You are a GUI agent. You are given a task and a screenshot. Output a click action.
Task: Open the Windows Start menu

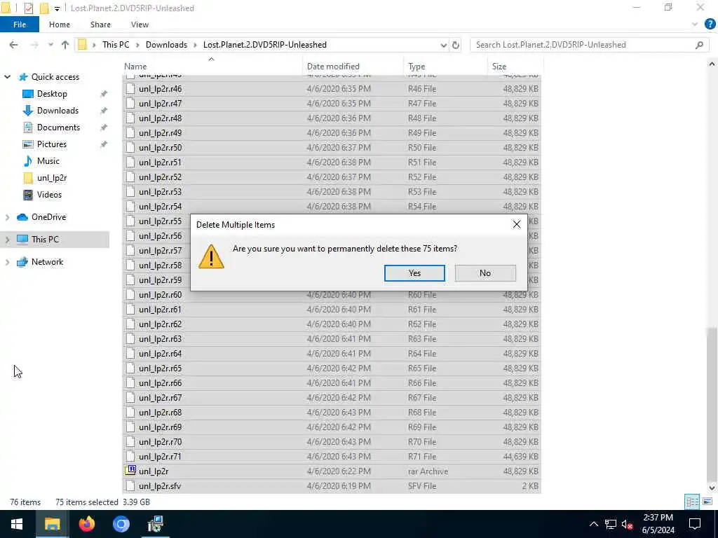[17, 524]
